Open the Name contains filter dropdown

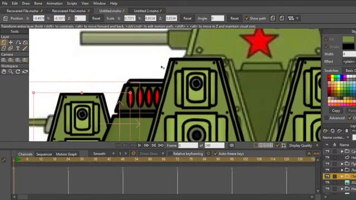click(x=336, y=137)
